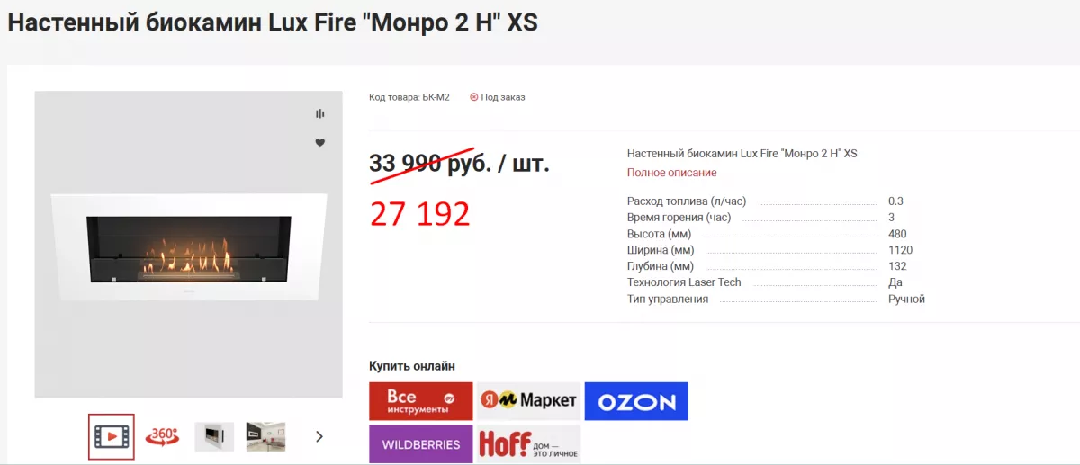
Task: Buy via Яндекс Маркет button
Action: [528, 401]
